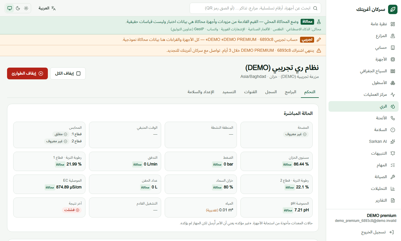Open the السجل tab
Viewport: 401px width, 241px height.
tap(271, 92)
